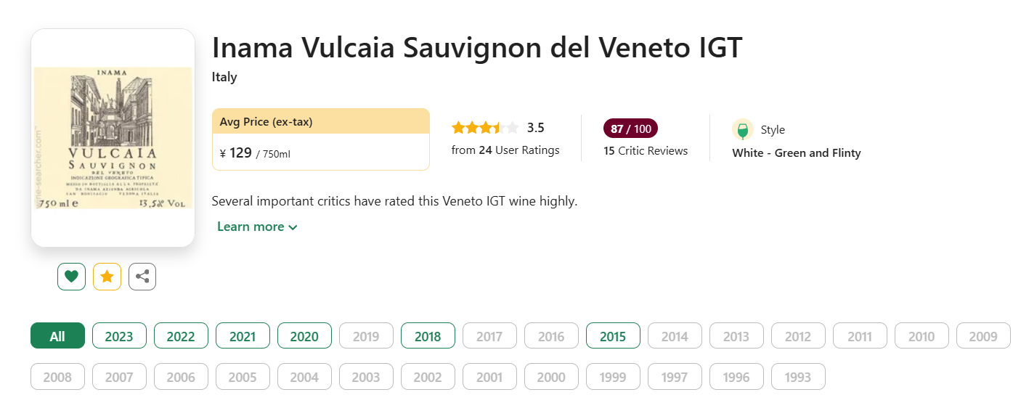The height and width of the screenshot is (395, 1013).
Task: Choose the 2015 vintage
Action: (x=613, y=336)
